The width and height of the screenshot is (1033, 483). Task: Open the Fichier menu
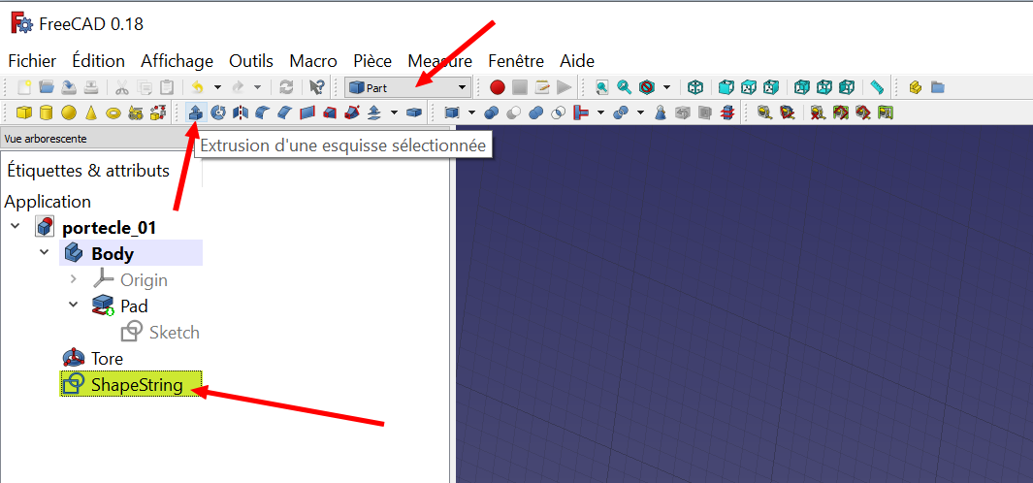[x=32, y=61]
